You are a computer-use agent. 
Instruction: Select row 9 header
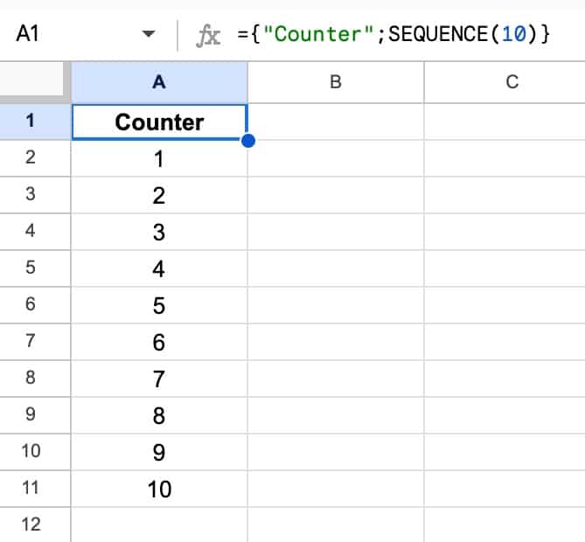pyautogui.click(x=31, y=415)
